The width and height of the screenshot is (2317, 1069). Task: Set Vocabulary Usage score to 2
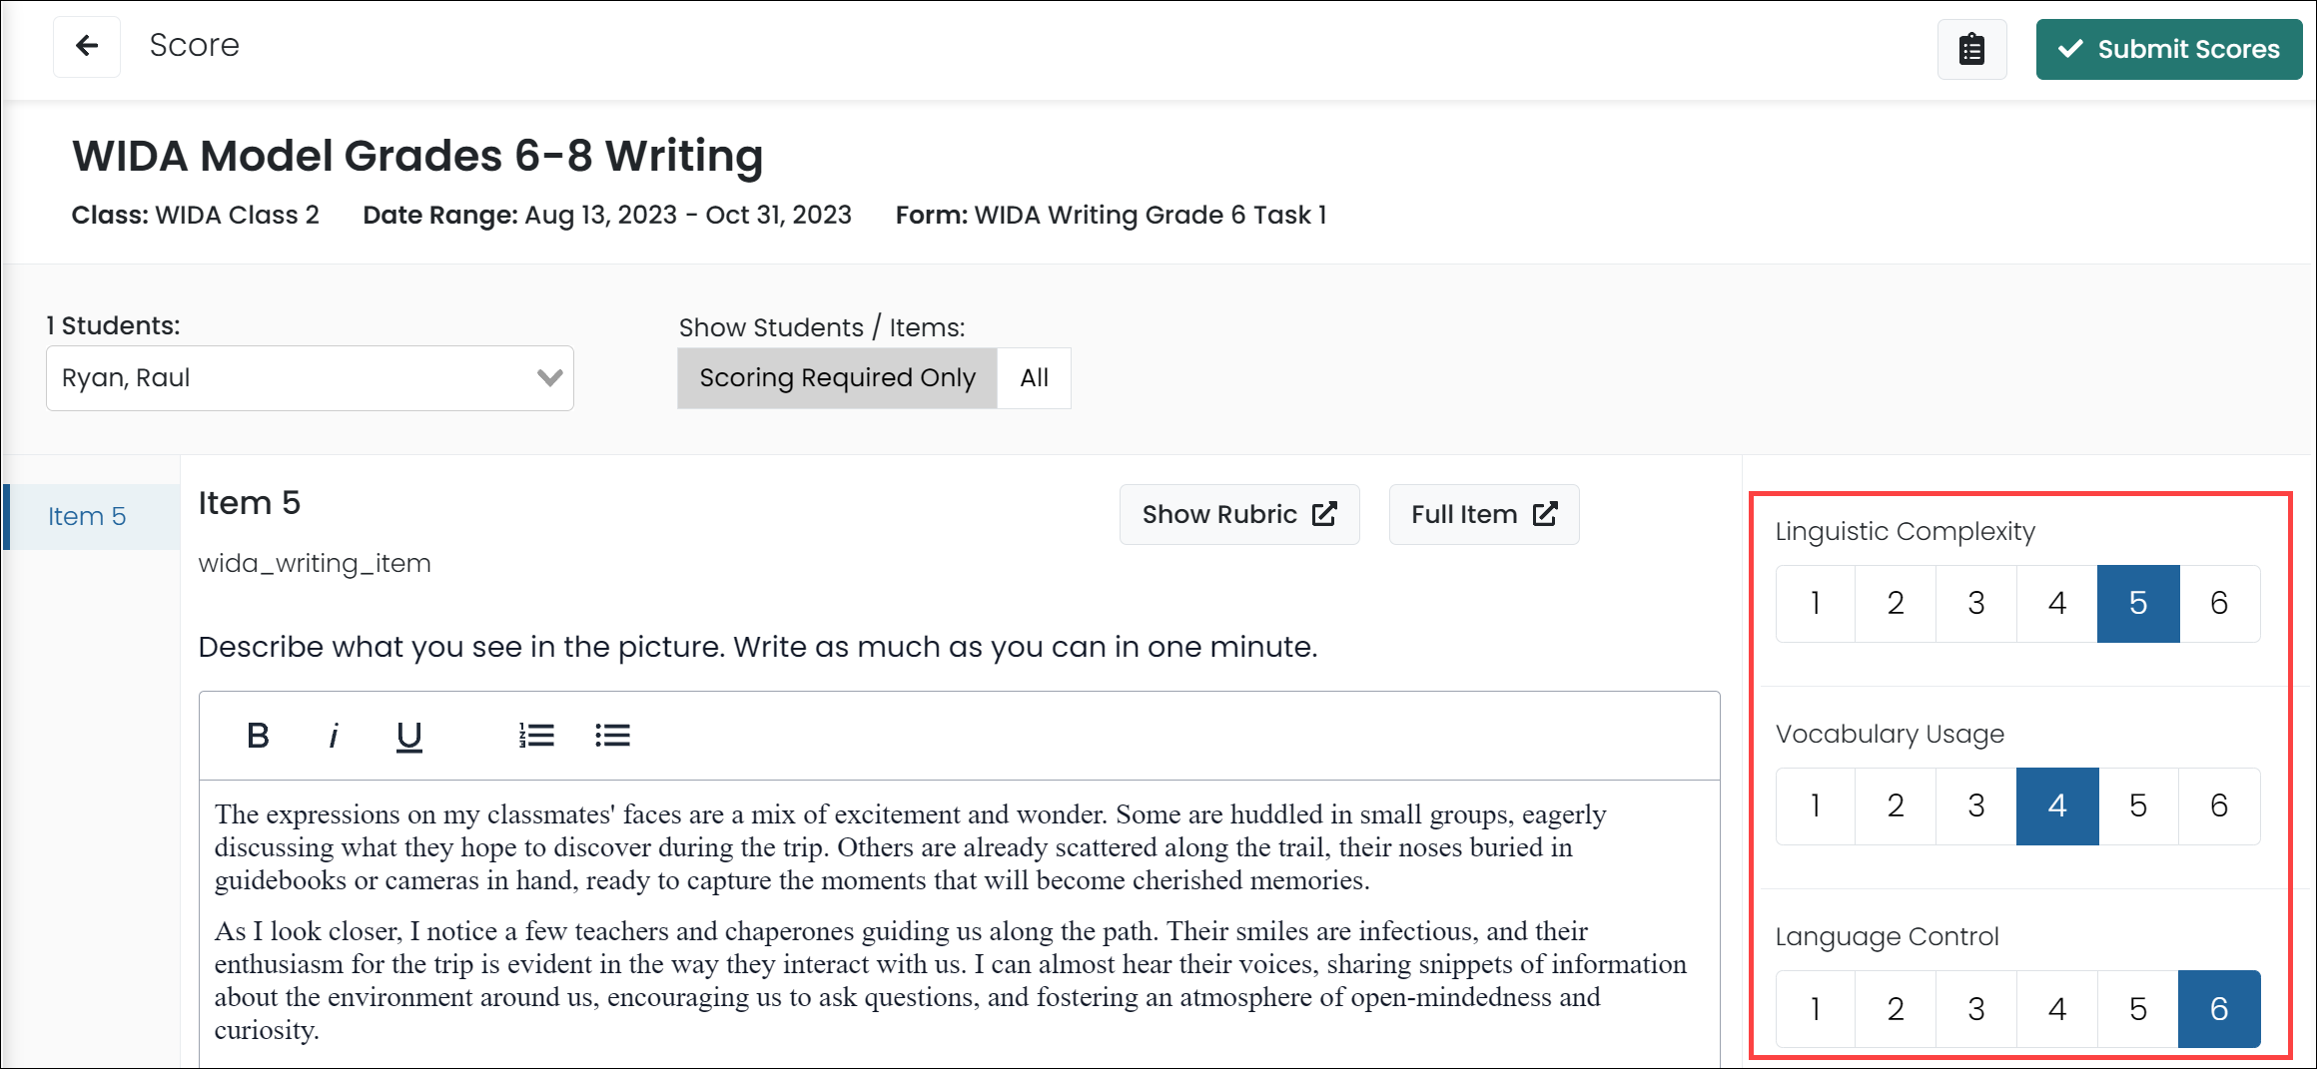[1896, 806]
